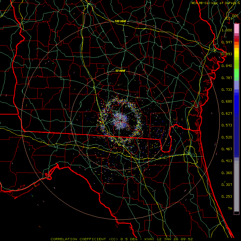Click the 1.000 value on the color scale

pyautogui.click(x=227, y=30)
